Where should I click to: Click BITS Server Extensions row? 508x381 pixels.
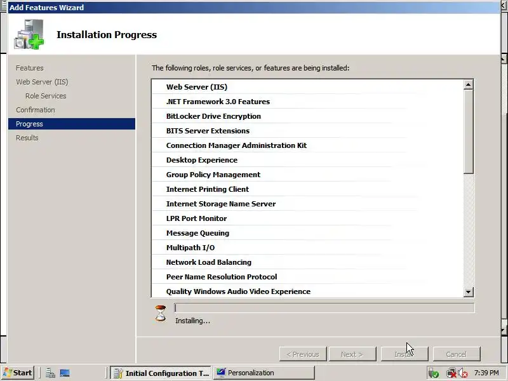pos(308,131)
